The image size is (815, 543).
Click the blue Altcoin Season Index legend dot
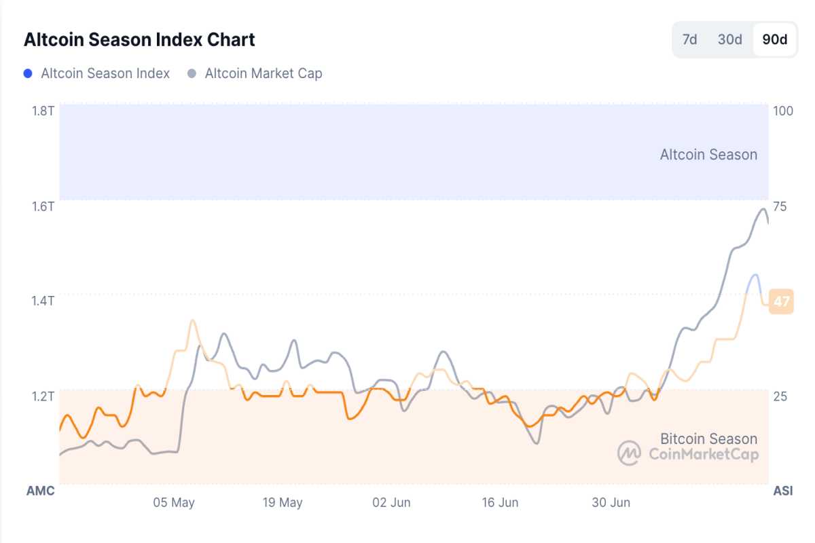point(27,73)
